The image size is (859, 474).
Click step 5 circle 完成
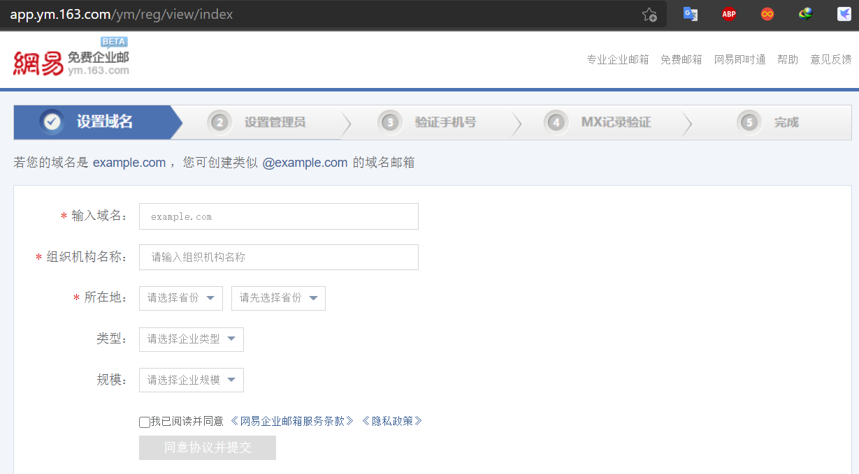coord(749,121)
